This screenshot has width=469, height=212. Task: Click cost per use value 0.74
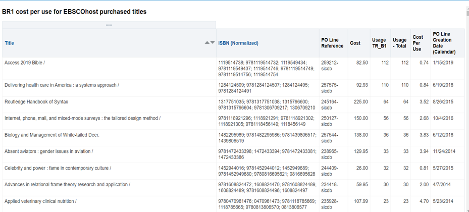424,63
